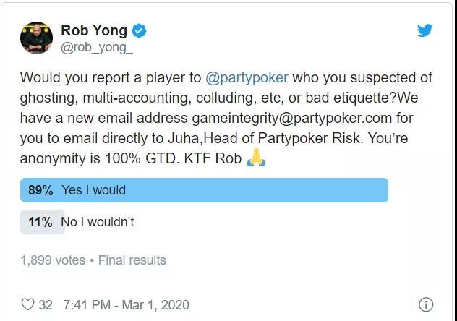Open the @rob_yong_ handle
Screen dimensions: 457x321
click(x=97, y=48)
